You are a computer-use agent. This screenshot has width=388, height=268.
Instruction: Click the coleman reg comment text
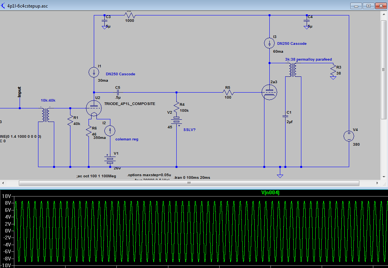tap(127, 139)
